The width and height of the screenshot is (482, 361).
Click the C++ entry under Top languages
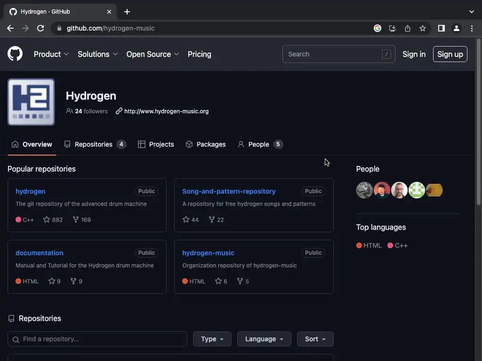[398, 245]
